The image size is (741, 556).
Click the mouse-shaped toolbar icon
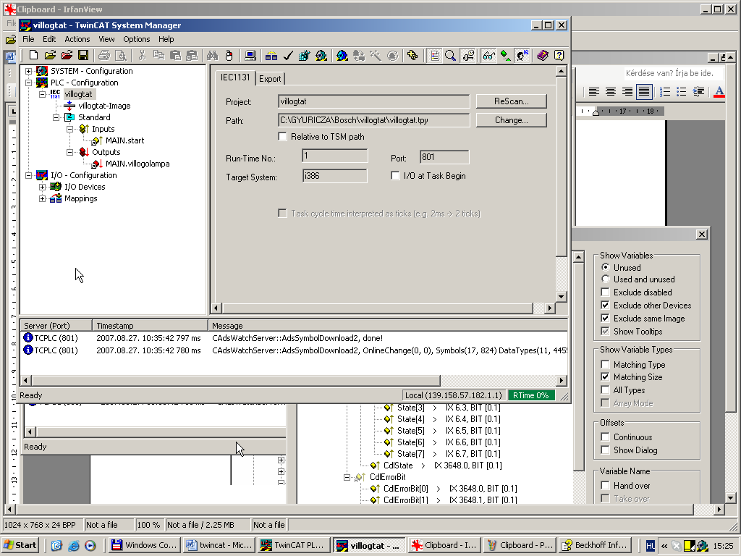[229, 56]
